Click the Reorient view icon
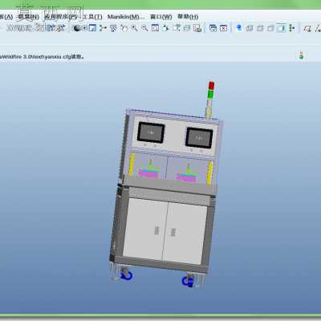The height and width of the screenshot is (321, 321). point(165,28)
